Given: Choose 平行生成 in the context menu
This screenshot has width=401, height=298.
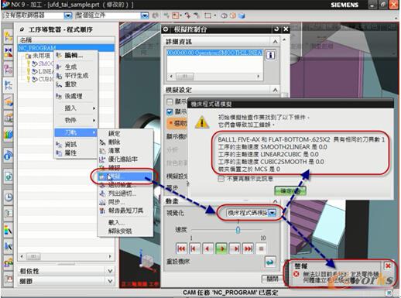Looking at the screenshot, I should [77, 76].
